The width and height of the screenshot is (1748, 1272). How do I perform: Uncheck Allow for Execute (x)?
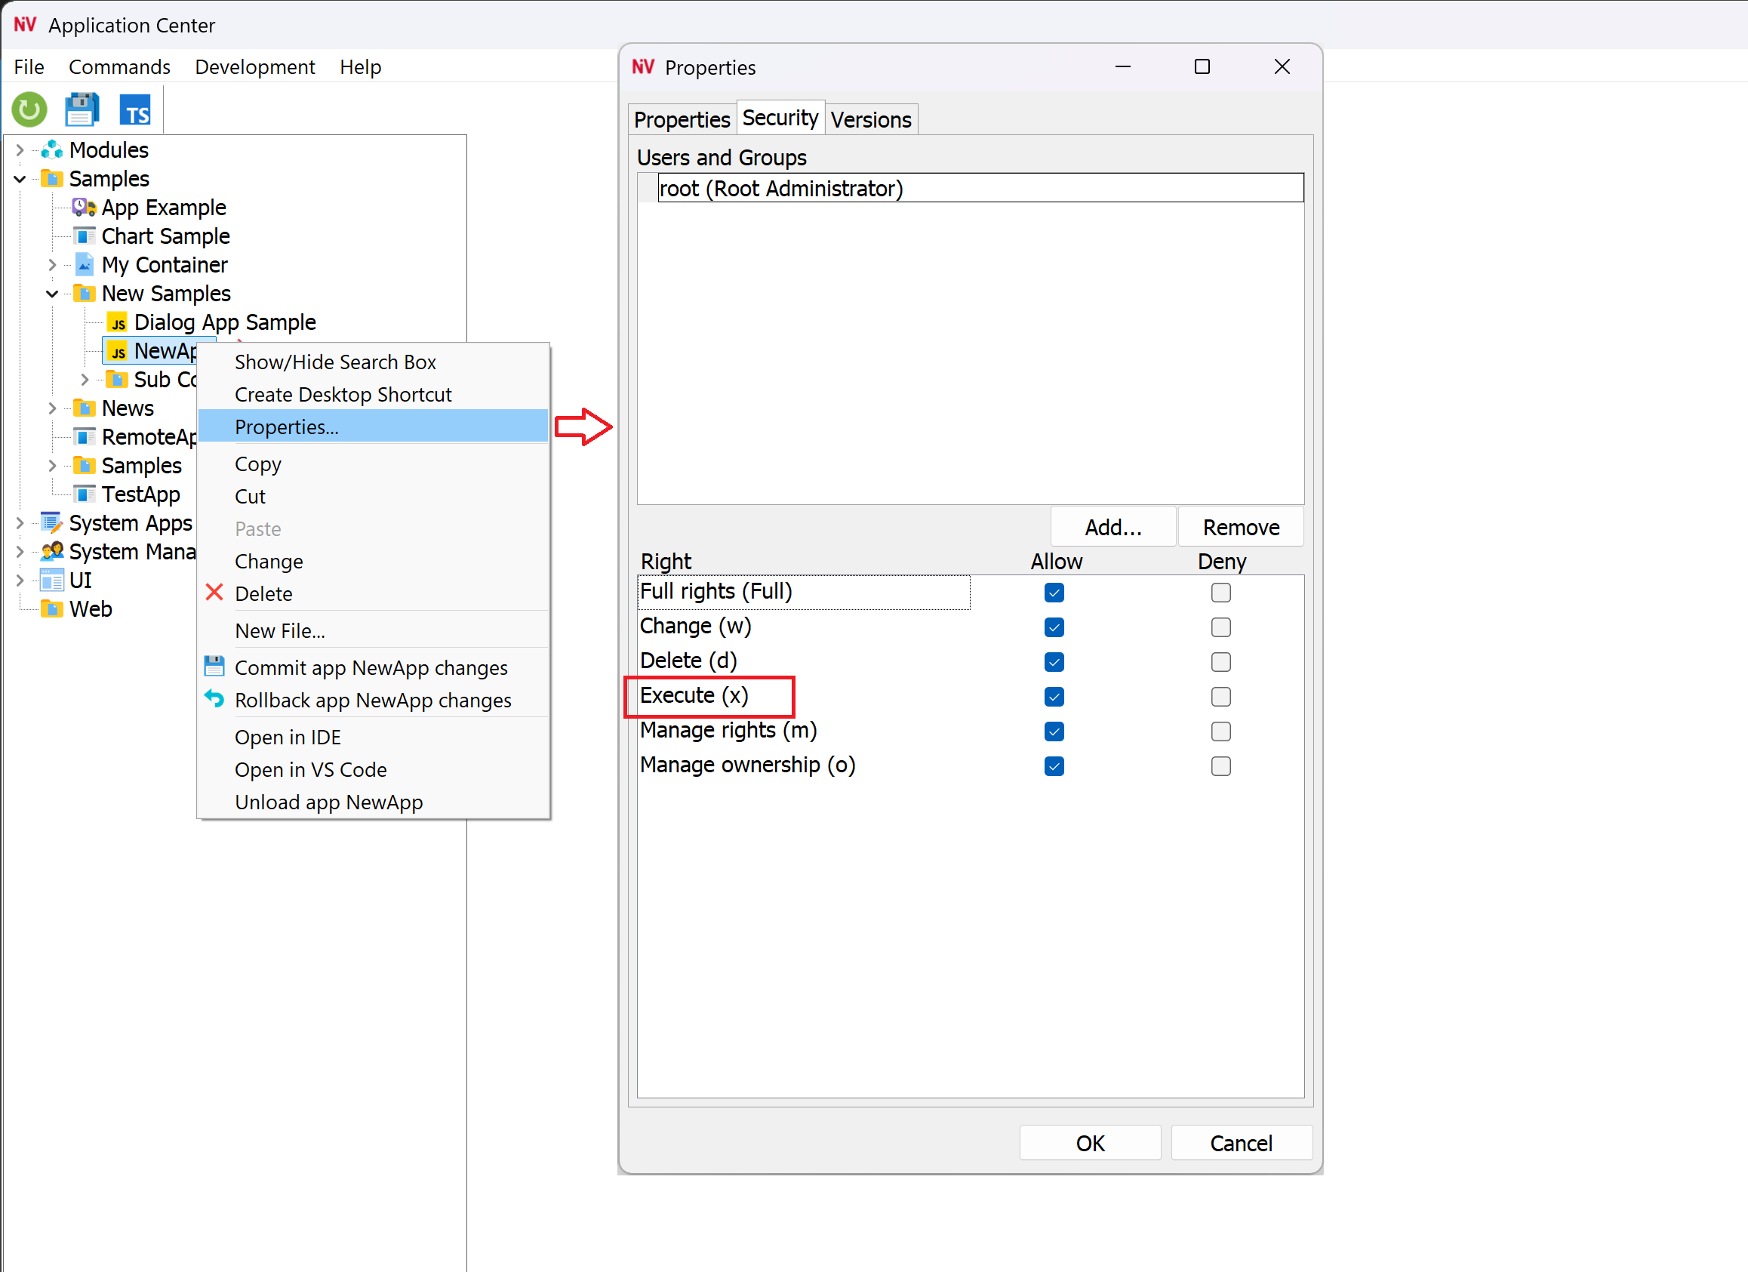[1054, 696]
